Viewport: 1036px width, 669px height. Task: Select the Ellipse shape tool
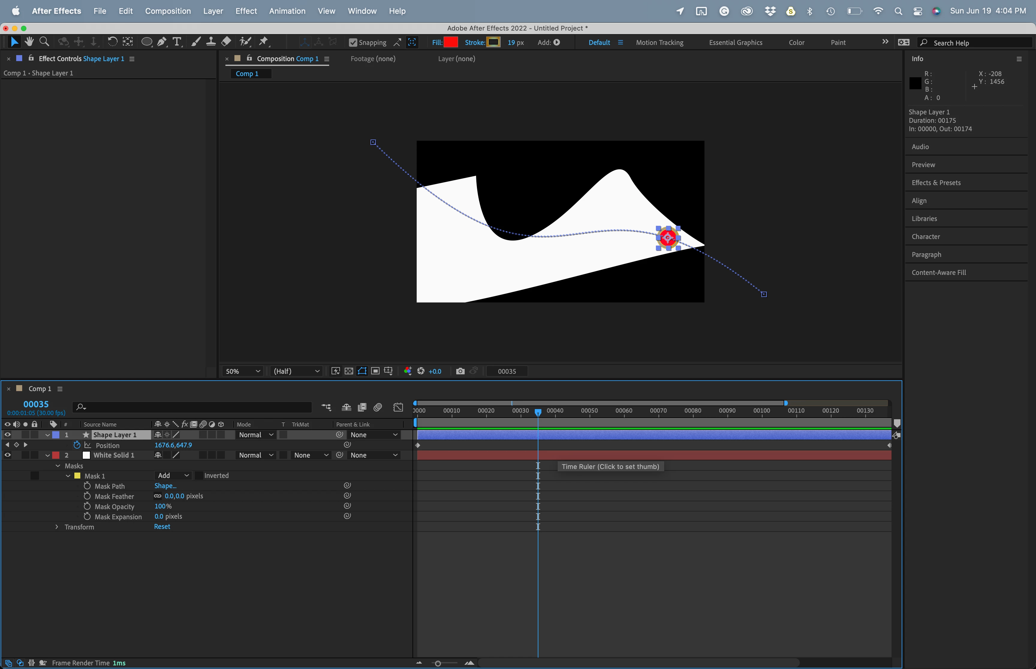tap(147, 42)
